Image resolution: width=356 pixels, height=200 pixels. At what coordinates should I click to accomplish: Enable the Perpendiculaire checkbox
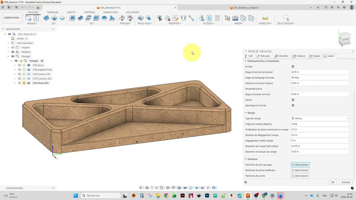pos(293,89)
